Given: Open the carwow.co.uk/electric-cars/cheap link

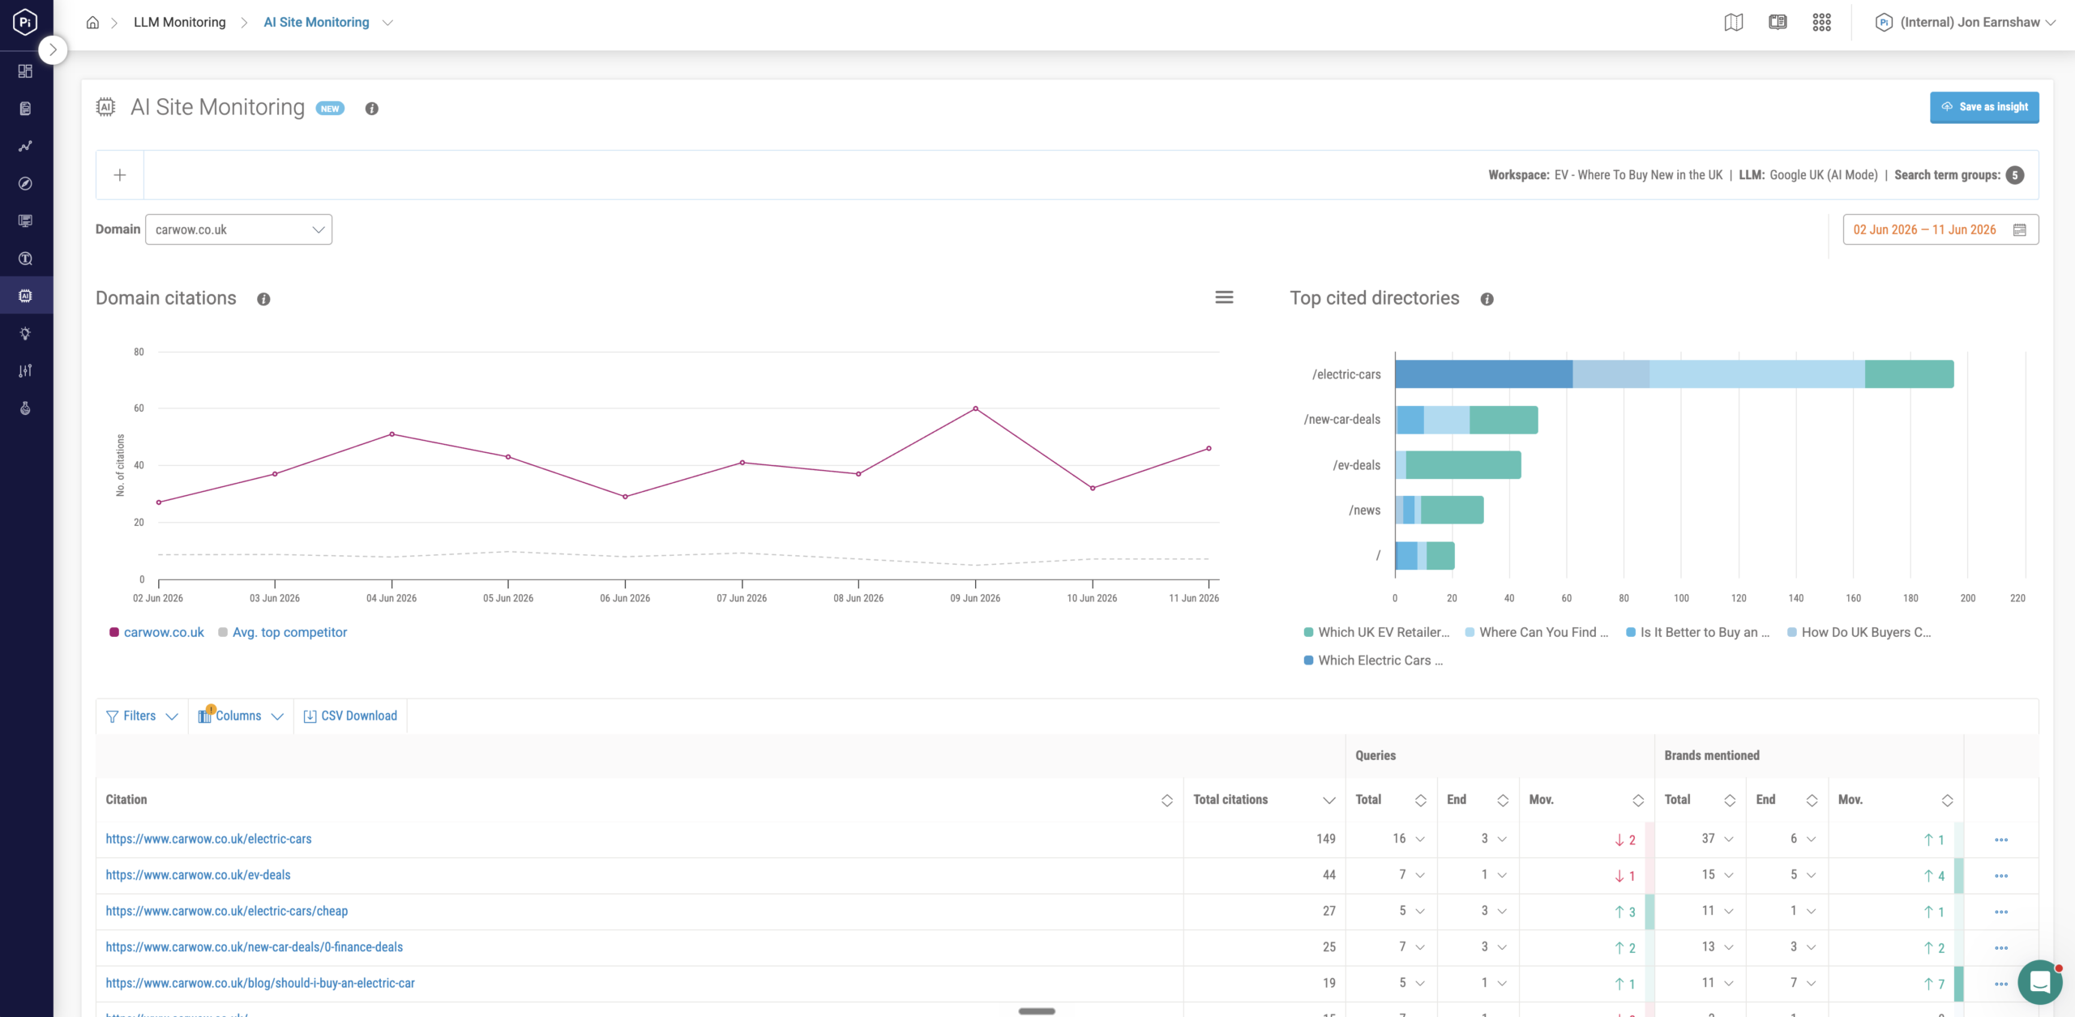Looking at the screenshot, I should (227, 911).
